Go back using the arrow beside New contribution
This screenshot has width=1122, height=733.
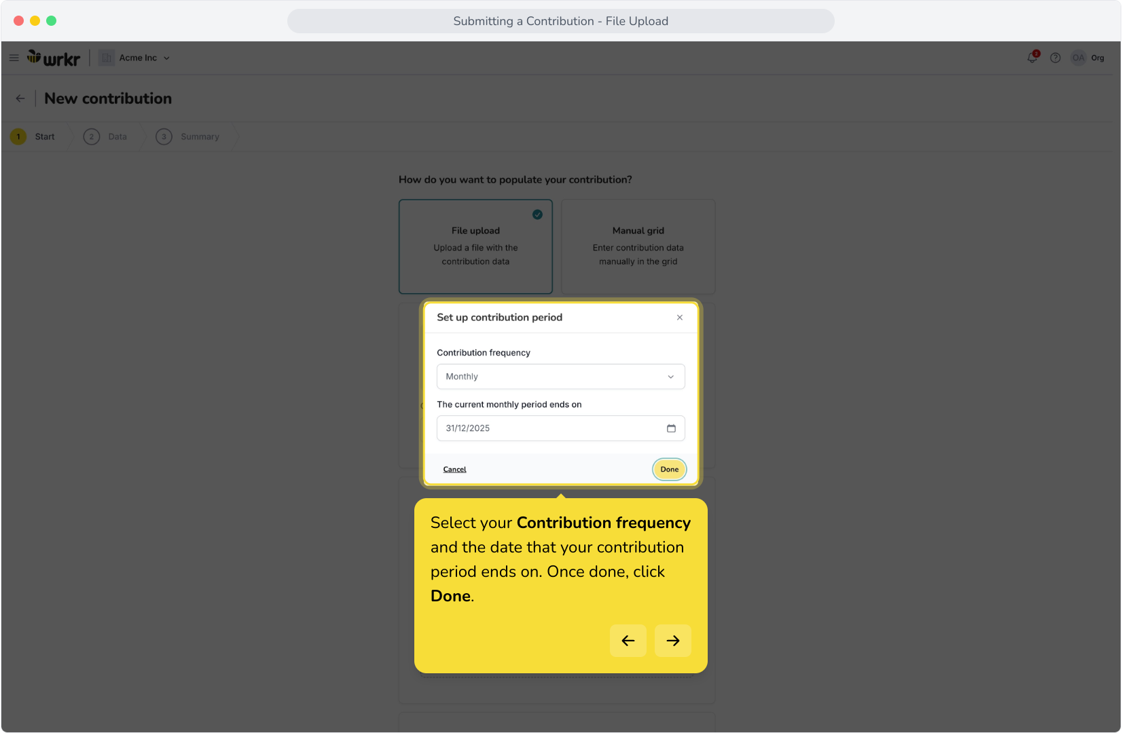(20, 98)
